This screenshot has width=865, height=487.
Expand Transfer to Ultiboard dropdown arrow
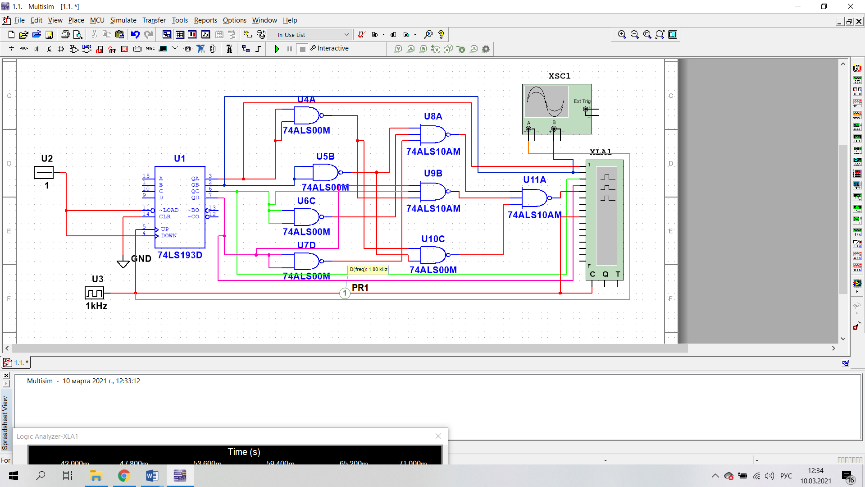(x=383, y=35)
